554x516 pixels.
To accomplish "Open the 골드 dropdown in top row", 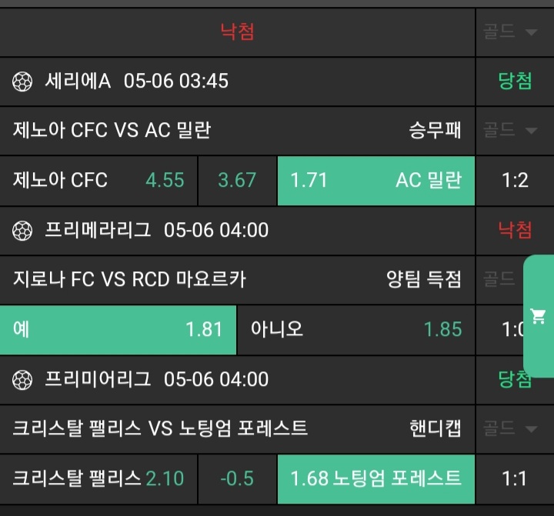I will click(x=509, y=32).
